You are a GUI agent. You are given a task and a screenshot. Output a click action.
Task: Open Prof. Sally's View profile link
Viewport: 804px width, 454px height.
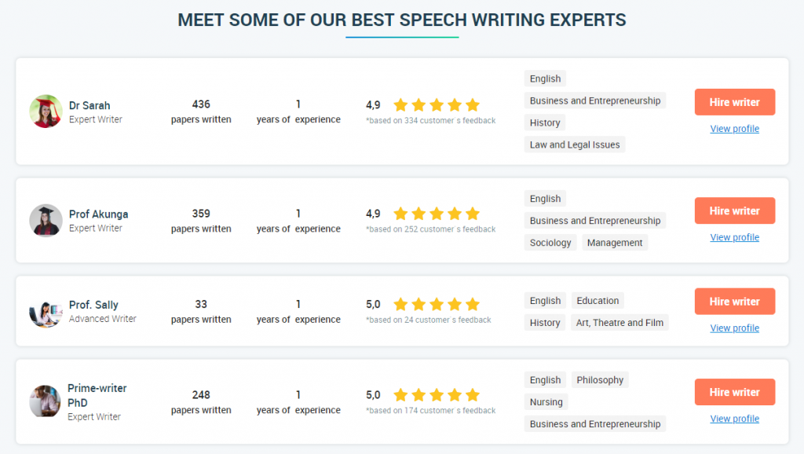pyautogui.click(x=734, y=328)
